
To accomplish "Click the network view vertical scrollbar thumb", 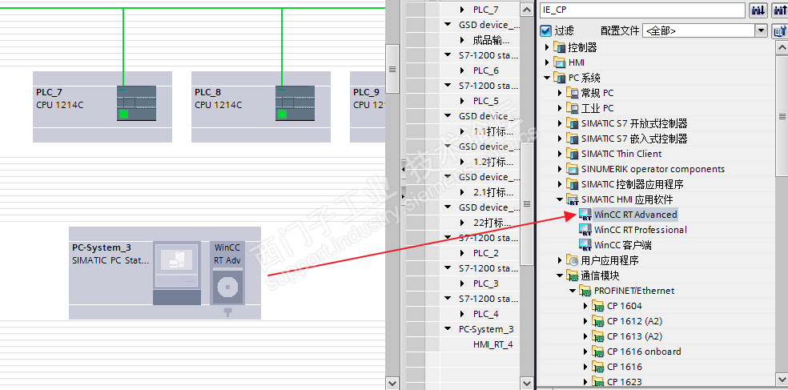I will [x=392, y=69].
